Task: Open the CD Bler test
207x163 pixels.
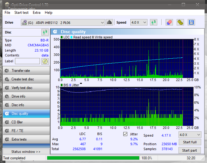Action: [x=26, y=122]
